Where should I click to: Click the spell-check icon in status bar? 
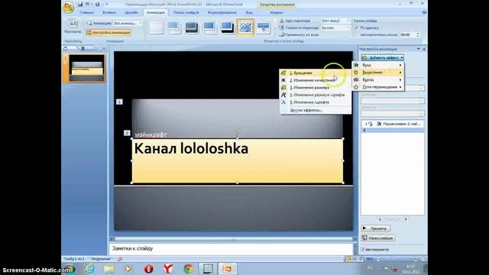(x=120, y=259)
